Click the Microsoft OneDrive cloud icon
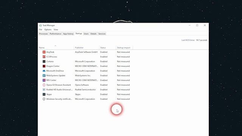This screenshot has width=242, height=136. pos(44,71)
